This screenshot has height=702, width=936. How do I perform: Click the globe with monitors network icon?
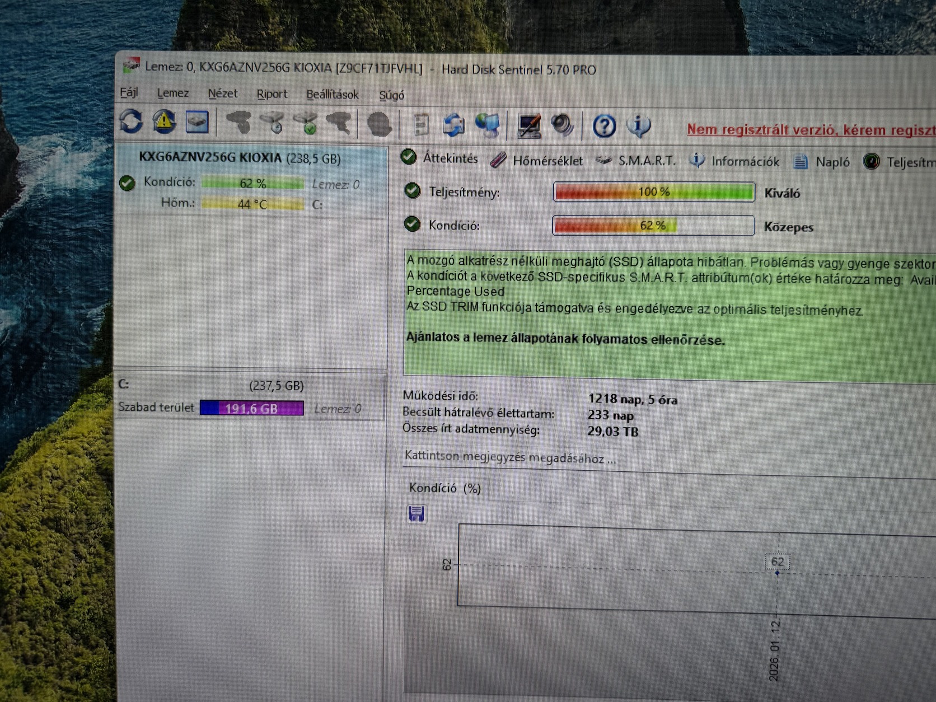coord(488,125)
